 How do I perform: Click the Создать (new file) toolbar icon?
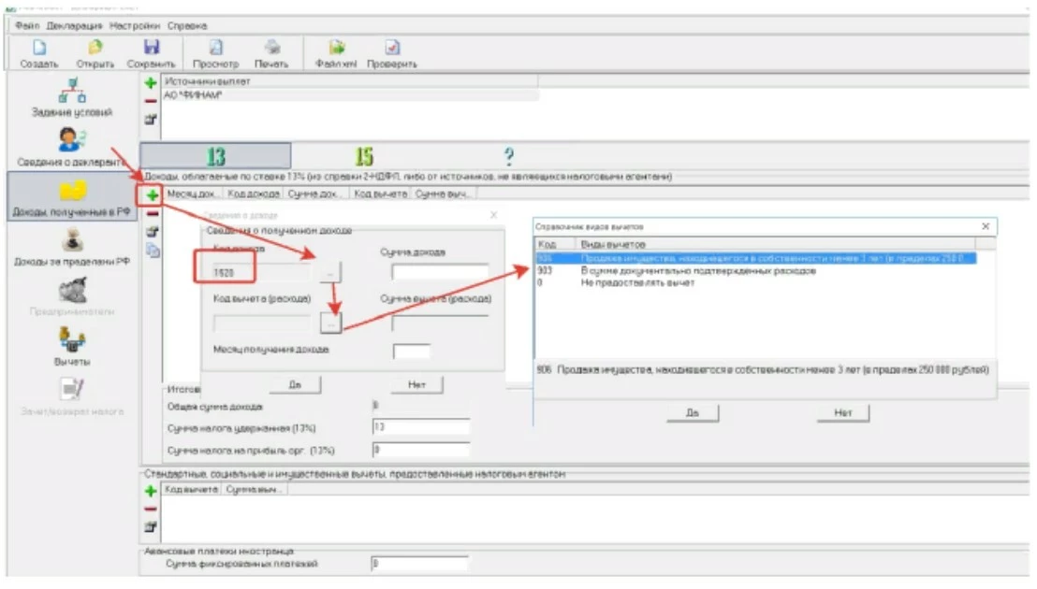pyautogui.click(x=39, y=48)
